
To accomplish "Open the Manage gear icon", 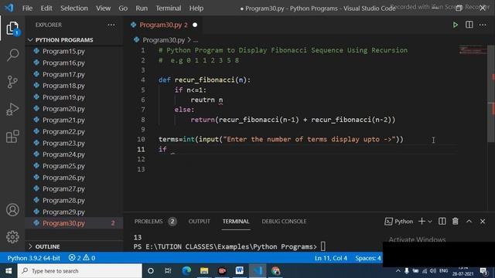I will coord(12,237).
